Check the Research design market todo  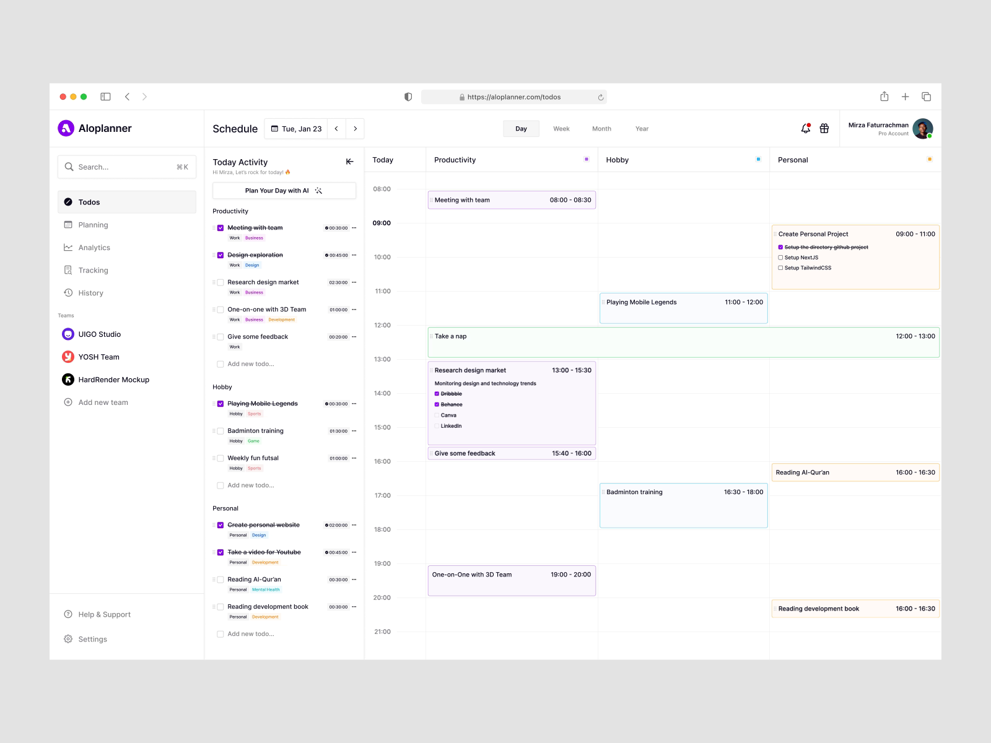220,282
